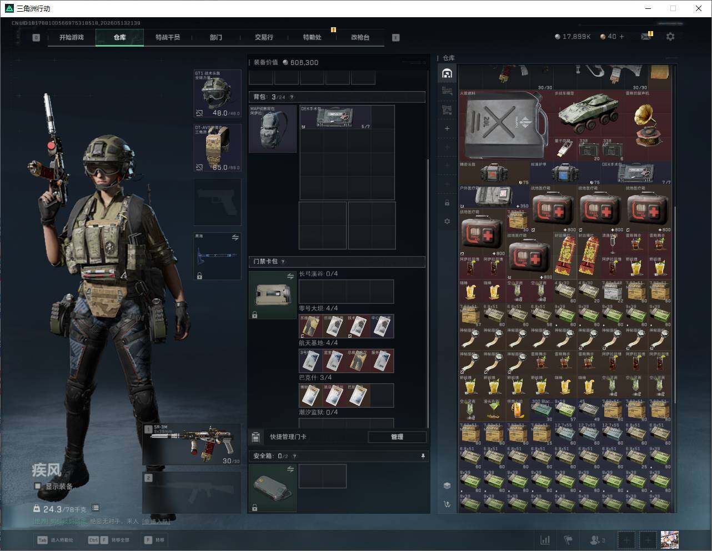The image size is (712, 551).
Task: Toggle the 显示装备 checkbox
Action: pos(38,486)
